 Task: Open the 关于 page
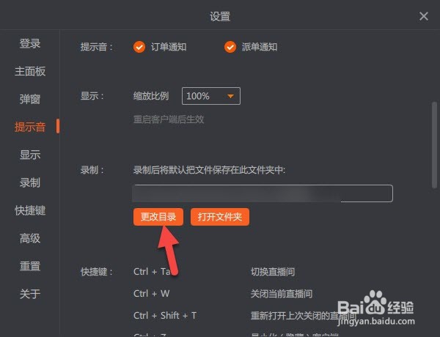[x=30, y=294]
